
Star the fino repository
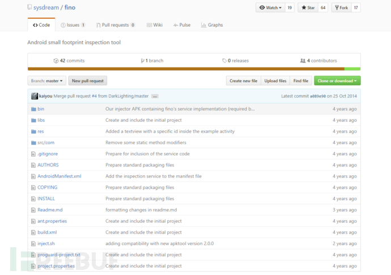(308, 8)
